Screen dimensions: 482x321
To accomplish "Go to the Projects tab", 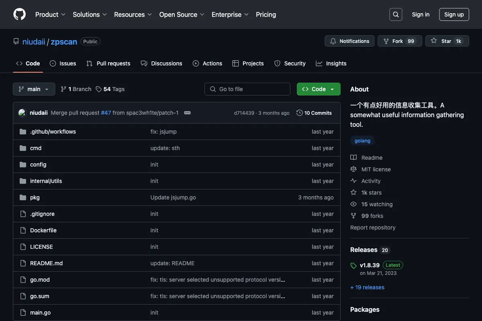I will (248, 63).
